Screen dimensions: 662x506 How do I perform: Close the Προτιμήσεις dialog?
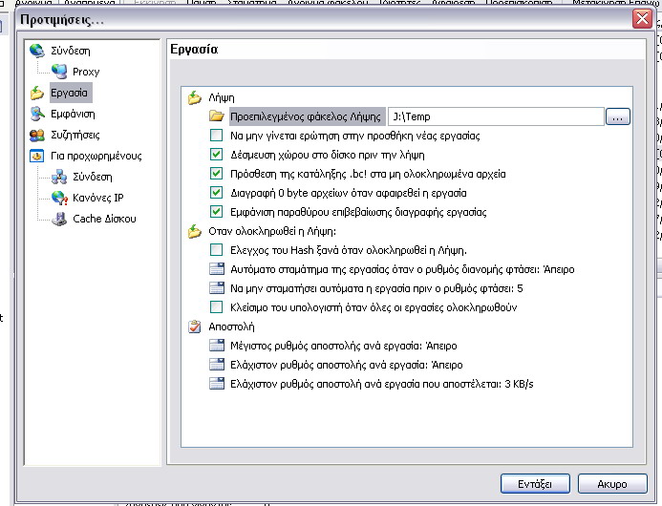pos(642,19)
